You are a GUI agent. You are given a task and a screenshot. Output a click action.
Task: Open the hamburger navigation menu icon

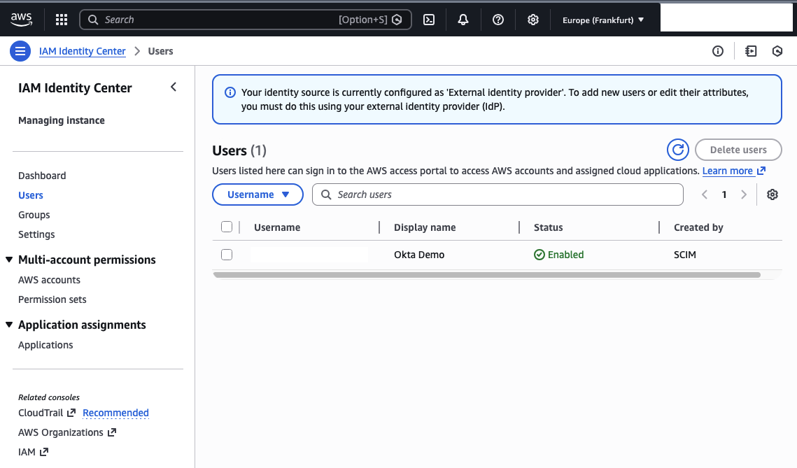20,50
